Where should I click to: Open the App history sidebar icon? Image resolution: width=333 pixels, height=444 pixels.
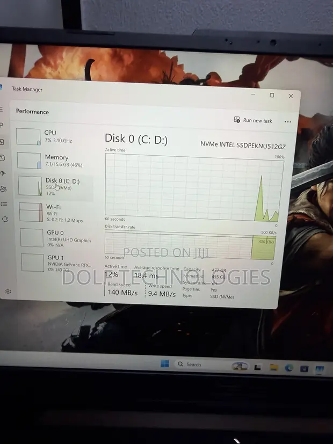2,158
